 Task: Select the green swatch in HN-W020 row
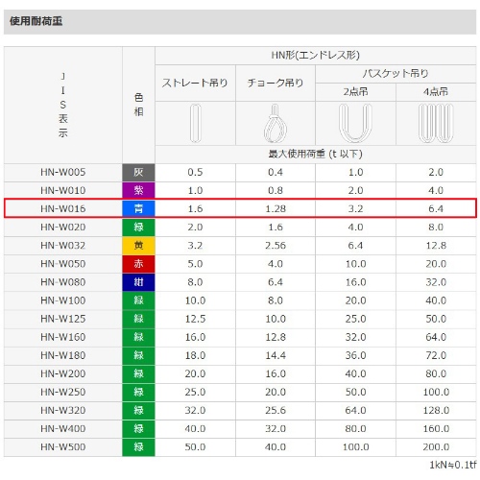(138, 228)
